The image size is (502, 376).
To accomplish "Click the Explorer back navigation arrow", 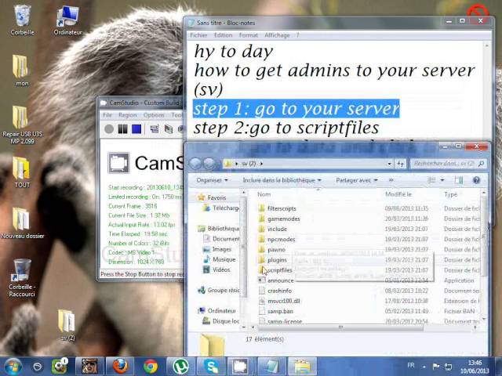I will [195, 164].
